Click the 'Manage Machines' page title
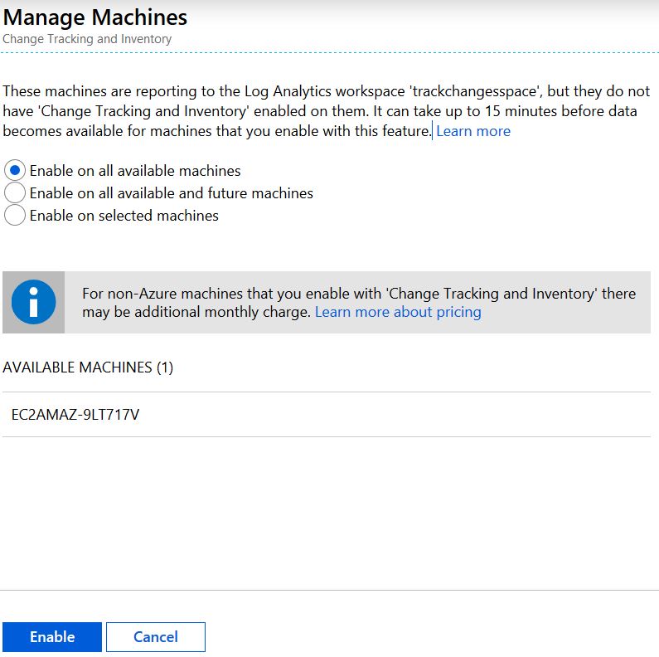This screenshot has height=657, width=659. click(95, 17)
